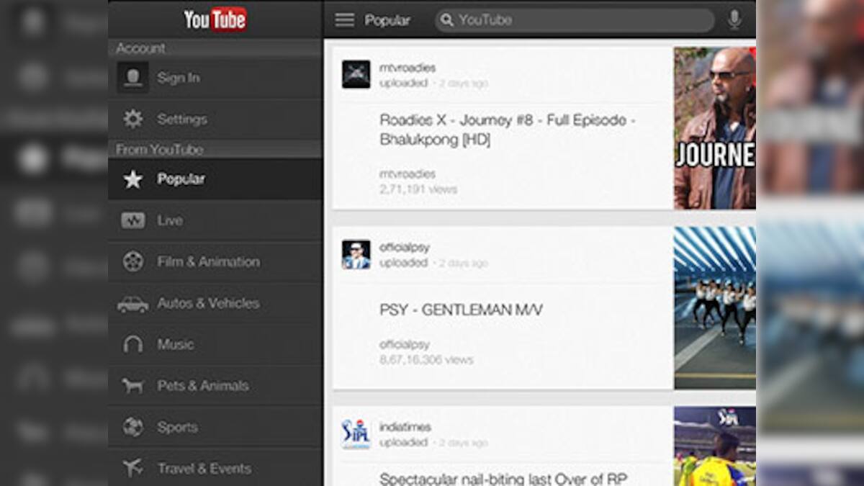The image size is (864, 486).
Task: Focus the YouTube search field
Action: tap(575, 20)
